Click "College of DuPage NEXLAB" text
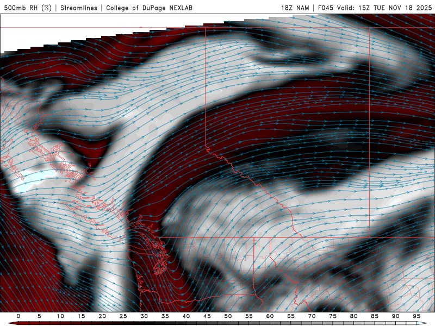This screenshot has width=435, height=326. pos(149,8)
